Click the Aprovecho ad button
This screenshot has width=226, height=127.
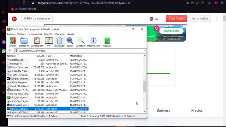tap(172, 31)
